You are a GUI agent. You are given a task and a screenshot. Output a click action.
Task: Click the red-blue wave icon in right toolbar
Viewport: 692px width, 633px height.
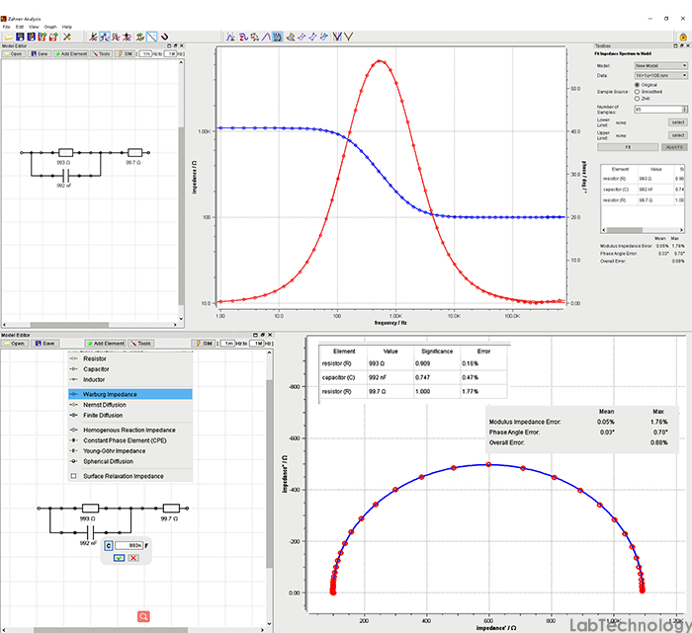tap(243, 37)
